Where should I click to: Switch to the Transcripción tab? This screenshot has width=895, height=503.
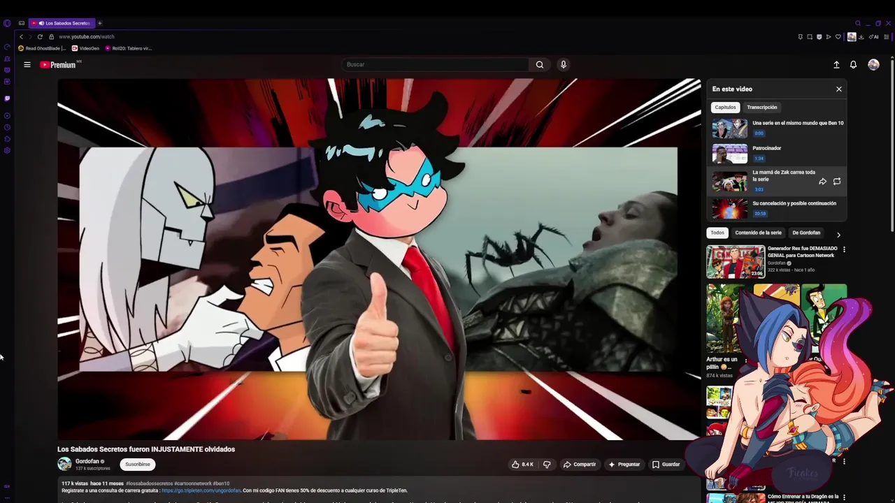(761, 108)
